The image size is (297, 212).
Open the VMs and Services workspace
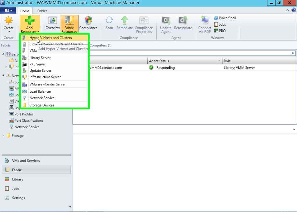[36, 161]
